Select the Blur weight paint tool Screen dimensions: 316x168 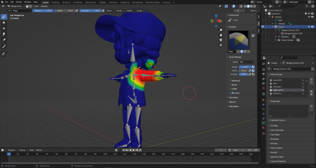coord(4,23)
